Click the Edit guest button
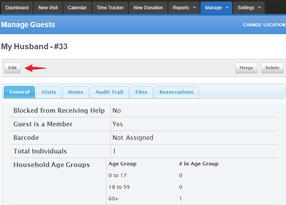 pyautogui.click(x=13, y=68)
